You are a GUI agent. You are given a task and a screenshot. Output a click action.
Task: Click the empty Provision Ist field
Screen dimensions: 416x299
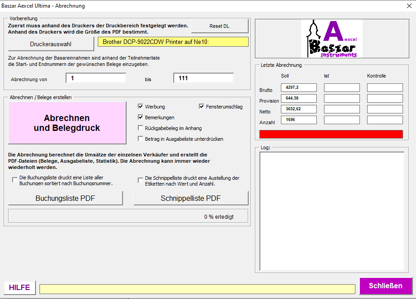pyautogui.click(x=342, y=98)
